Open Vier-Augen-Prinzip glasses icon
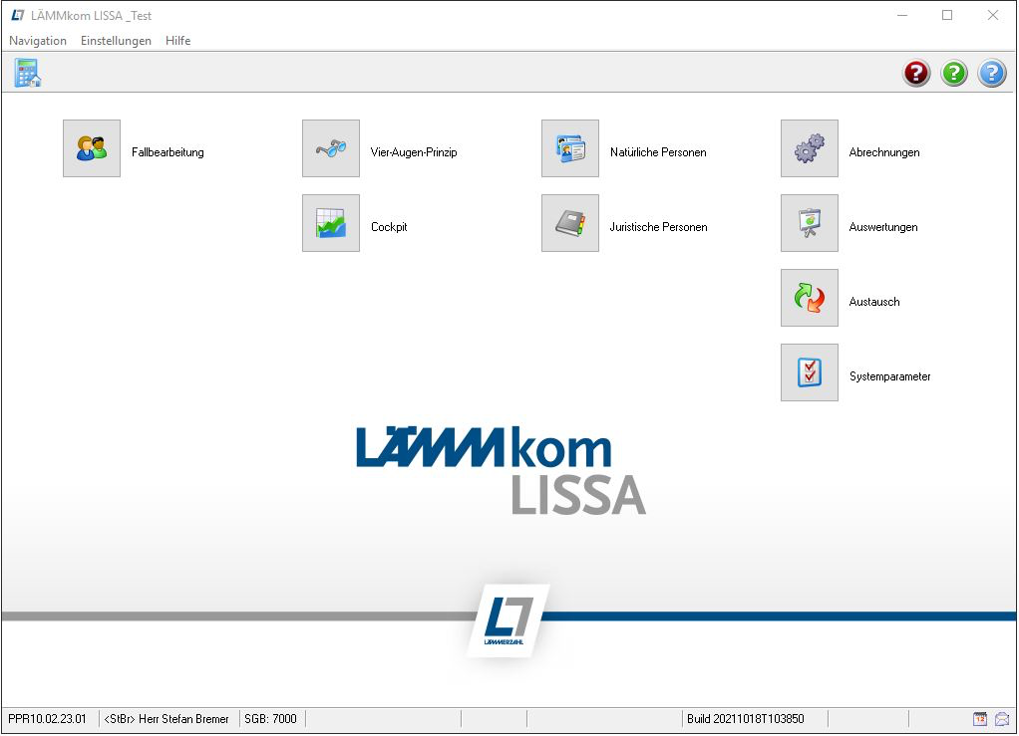1019x736 pixels. 331,148
